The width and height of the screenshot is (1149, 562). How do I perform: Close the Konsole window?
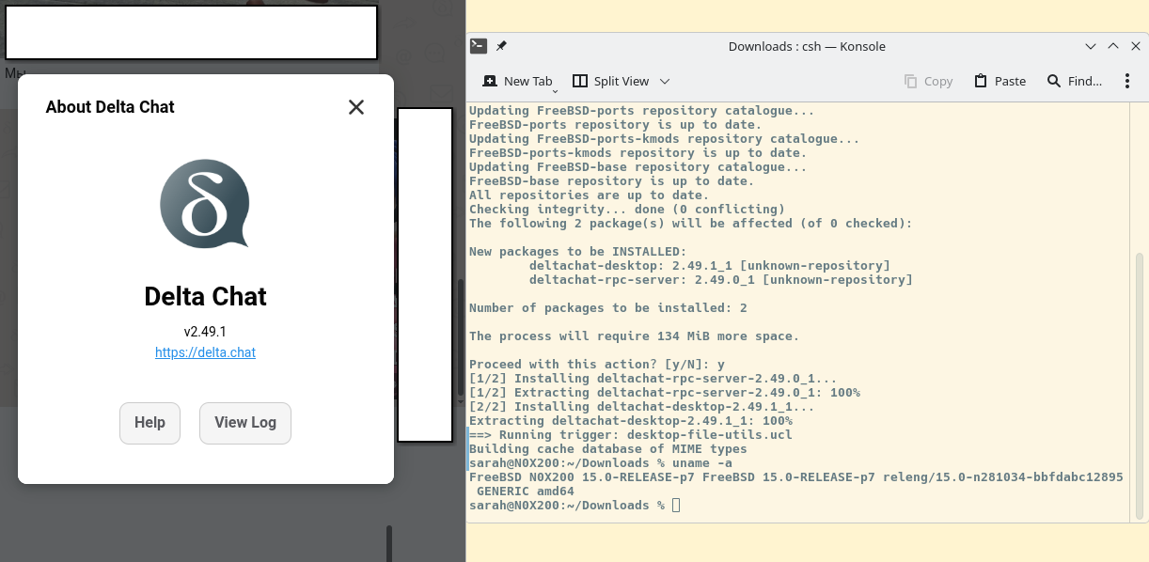pos(1135,46)
